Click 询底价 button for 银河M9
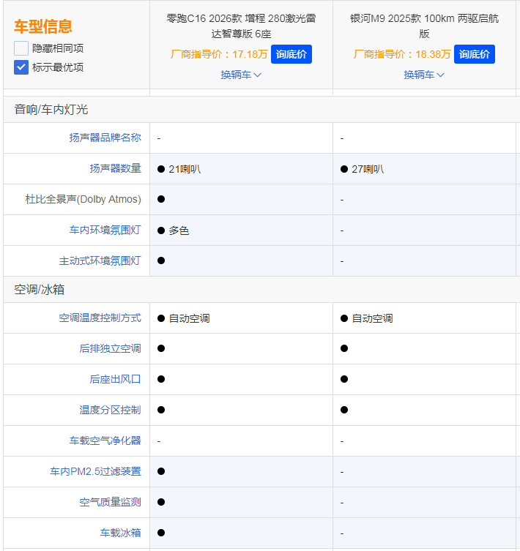520x551 pixels. (x=475, y=54)
